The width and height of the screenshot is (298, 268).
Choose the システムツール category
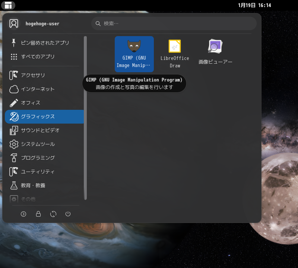click(38, 144)
